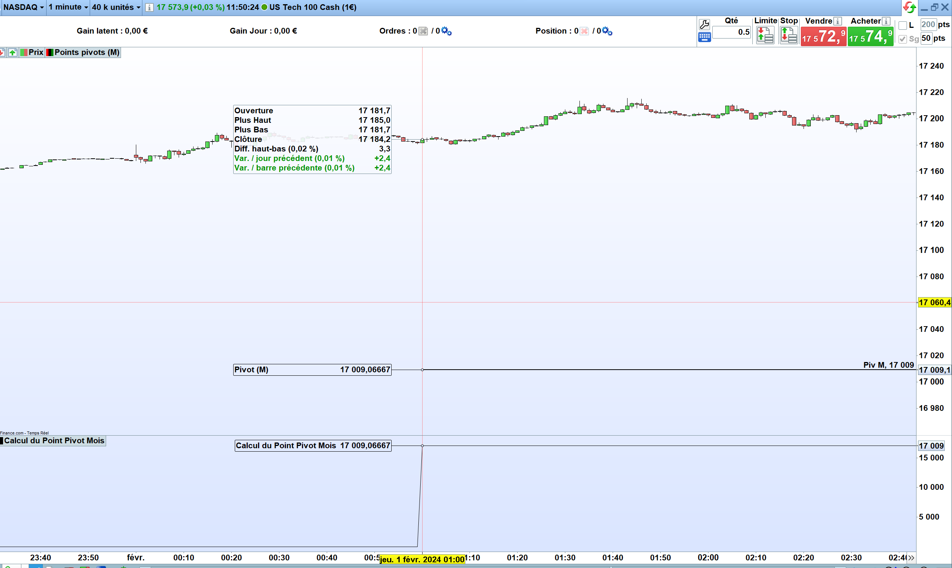Open Acheter info icon
The image size is (952, 568).
(x=886, y=21)
